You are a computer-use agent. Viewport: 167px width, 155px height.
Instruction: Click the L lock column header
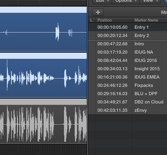92,20
